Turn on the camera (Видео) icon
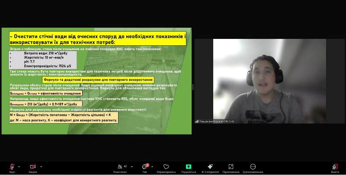346x175 pixels. [x=33, y=167]
